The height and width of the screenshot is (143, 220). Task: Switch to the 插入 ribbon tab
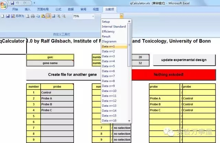tap(27, 9)
